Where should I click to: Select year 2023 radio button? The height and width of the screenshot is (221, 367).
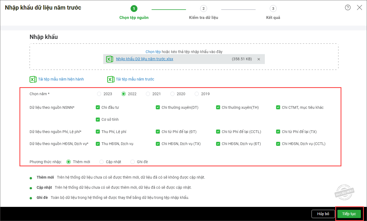99,94
